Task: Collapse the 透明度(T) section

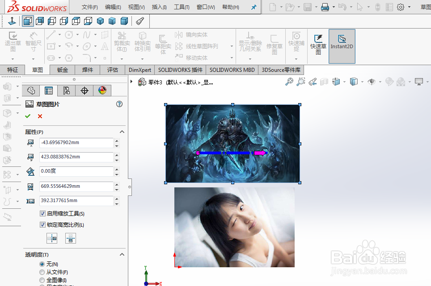Action: (122, 254)
